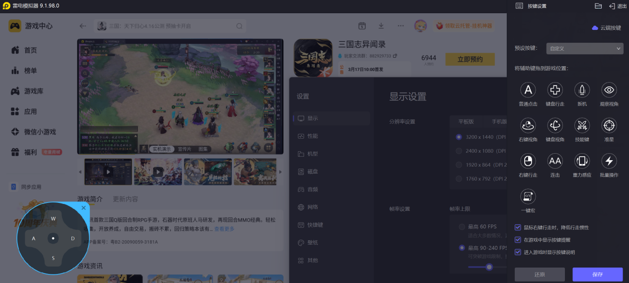629x283 pixels.
Task: Select the 右键视角 key icon
Action: pos(528,125)
